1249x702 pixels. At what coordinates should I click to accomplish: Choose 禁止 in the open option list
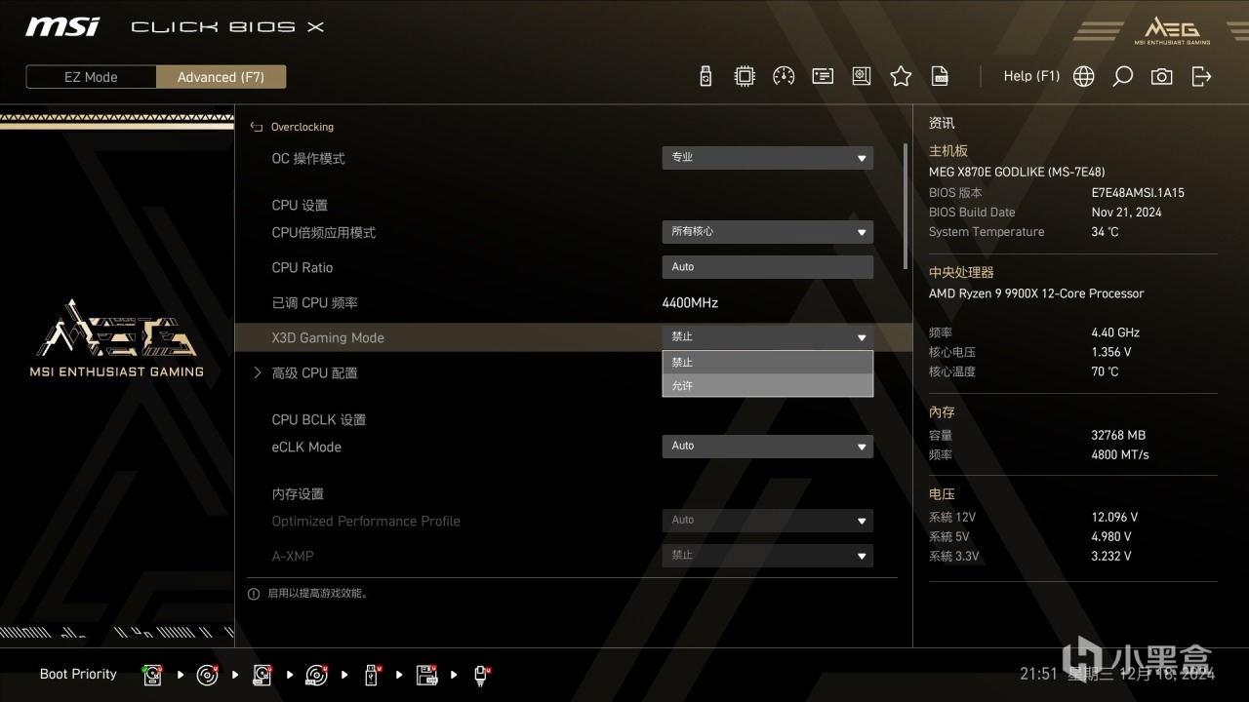coord(767,363)
